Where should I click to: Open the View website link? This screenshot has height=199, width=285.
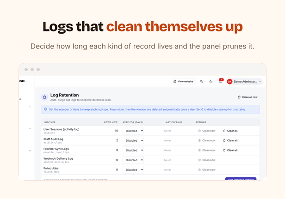point(183,81)
